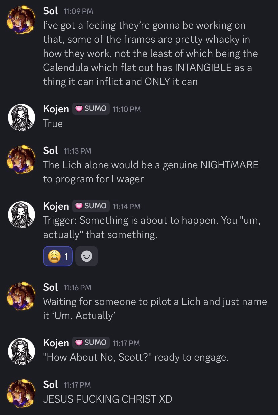Tap the SUMO server tag at 11:14 PM
The height and width of the screenshot is (415, 278).
point(91,206)
